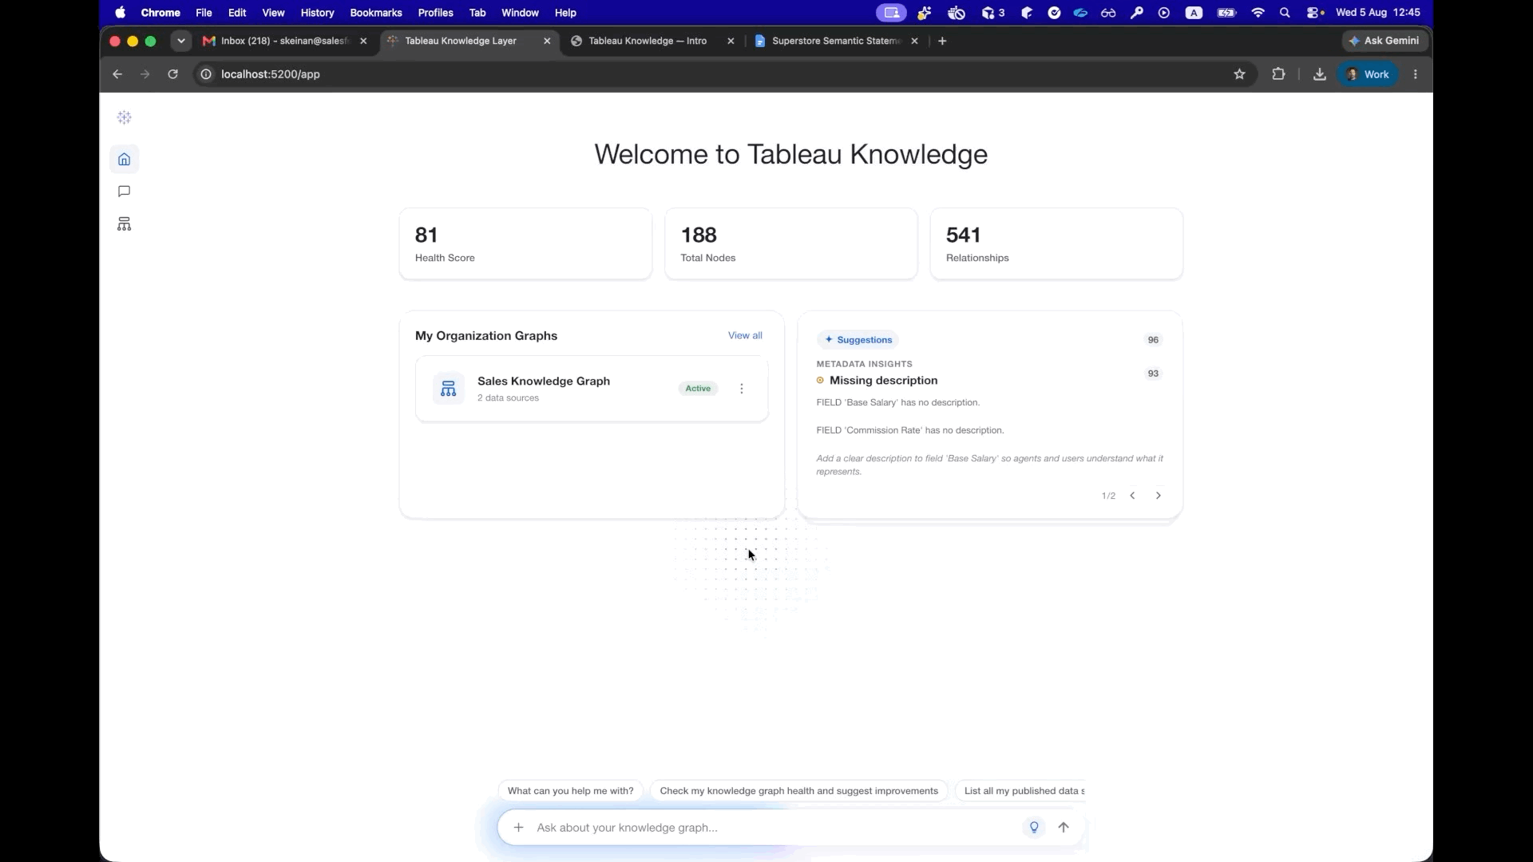Image resolution: width=1533 pixels, height=862 pixels.
Task: Switch to Tableau Knowledge — Intro tab
Action: tap(648, 41)
